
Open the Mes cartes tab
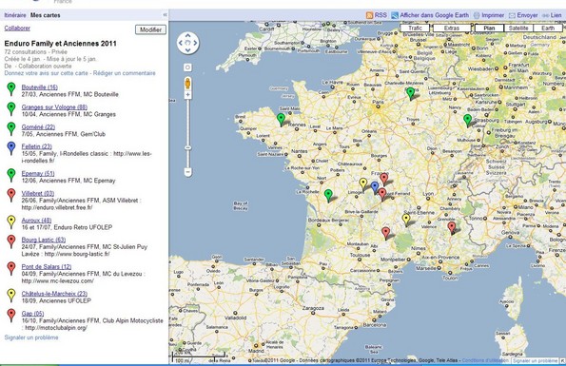(x=45, y=15)
